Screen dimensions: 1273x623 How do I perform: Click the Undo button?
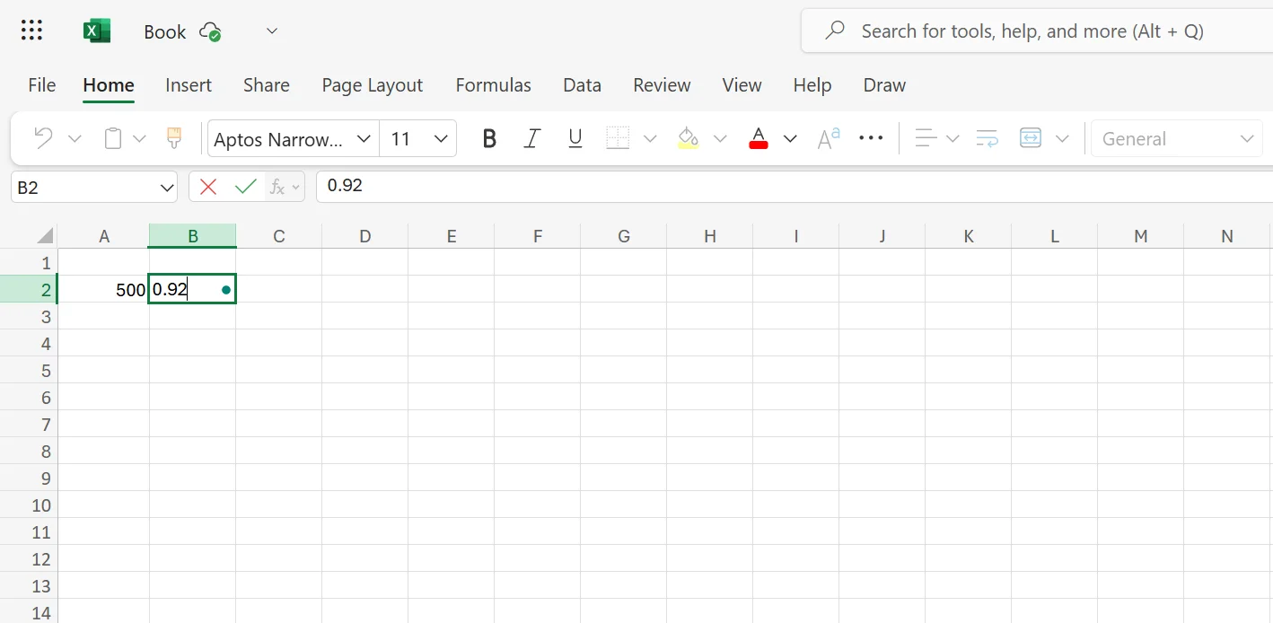[42, 138]
